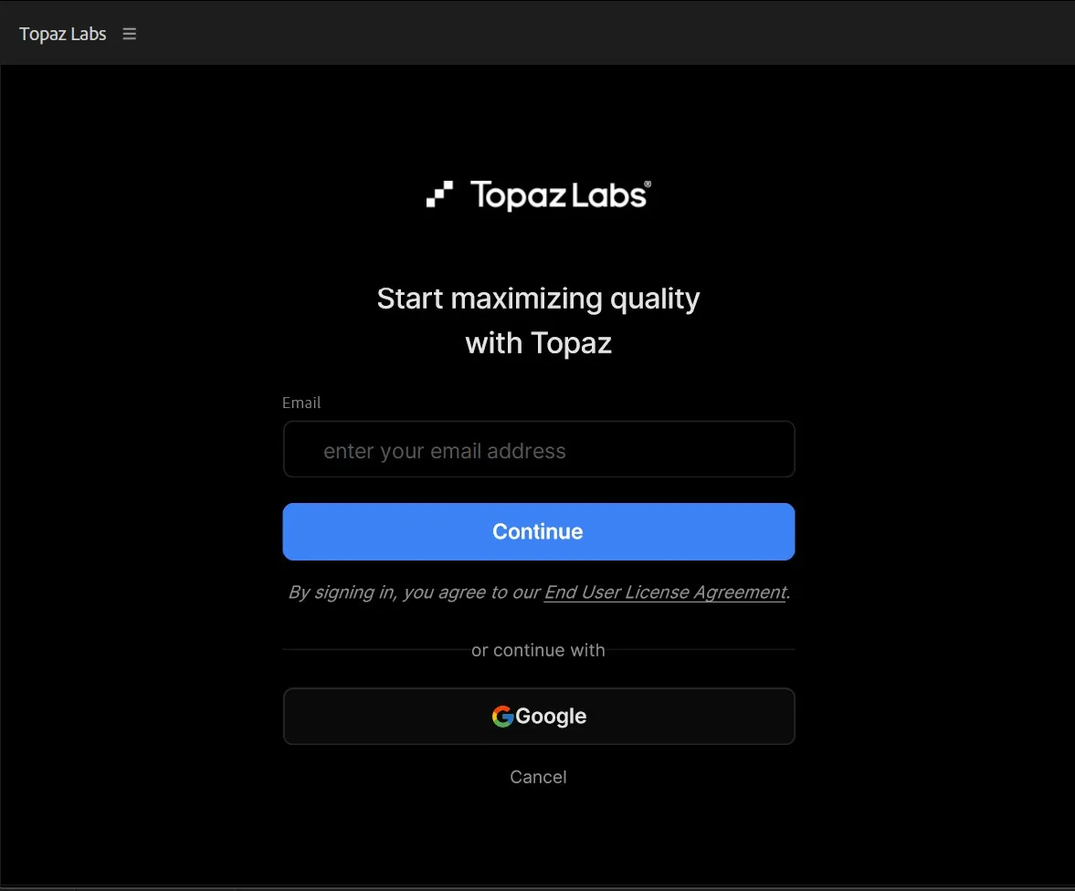Image resolution: width=1075 pixels, height=891 pixels.
Task: Click the "enter your email address" placeholder text
Action: 444,451
